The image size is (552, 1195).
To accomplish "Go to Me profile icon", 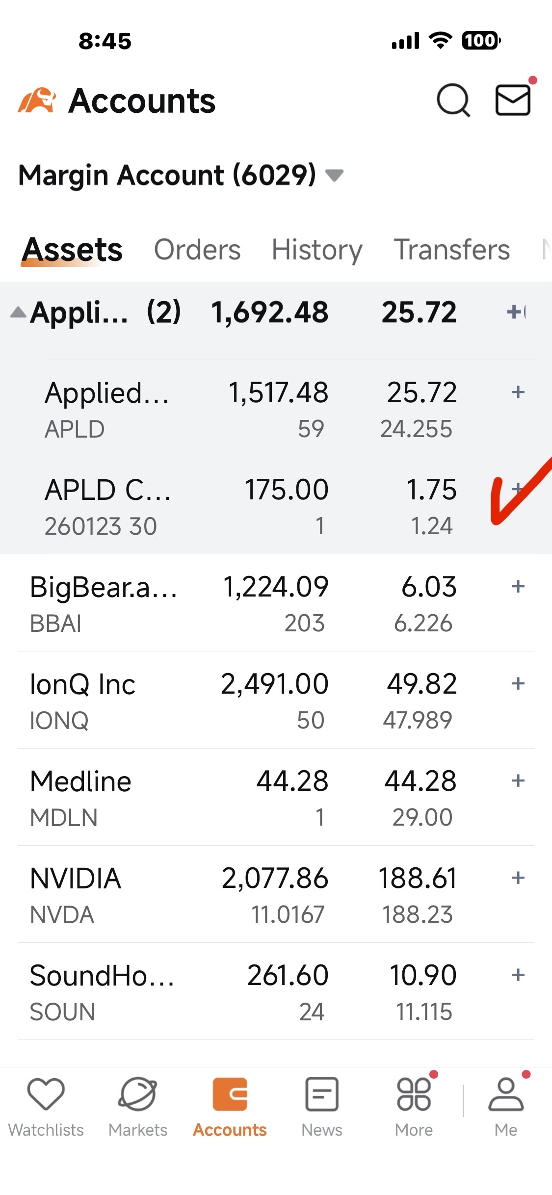I will [x=506, y=1094].
